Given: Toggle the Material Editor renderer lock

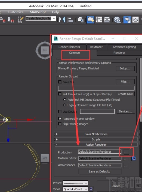Looking at the screenshot, I should click(x=134, y=159).
